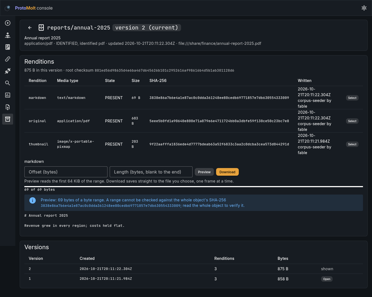Select the markdown rendition
The width and height of the screenshot is (372, 297).
[352, 98]
